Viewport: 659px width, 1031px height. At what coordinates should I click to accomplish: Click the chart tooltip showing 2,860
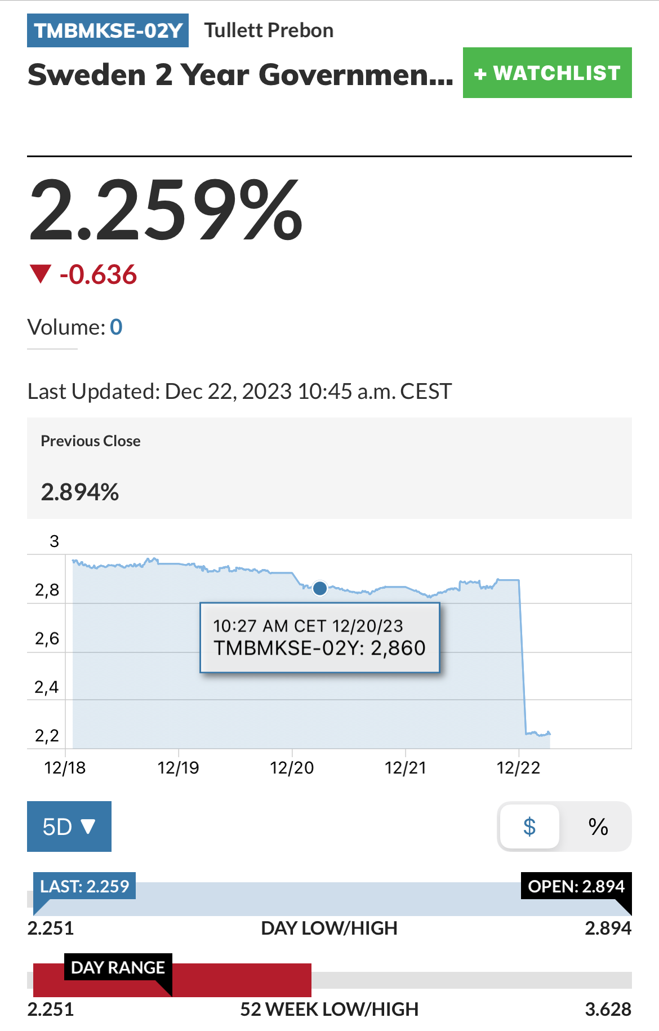319,638
